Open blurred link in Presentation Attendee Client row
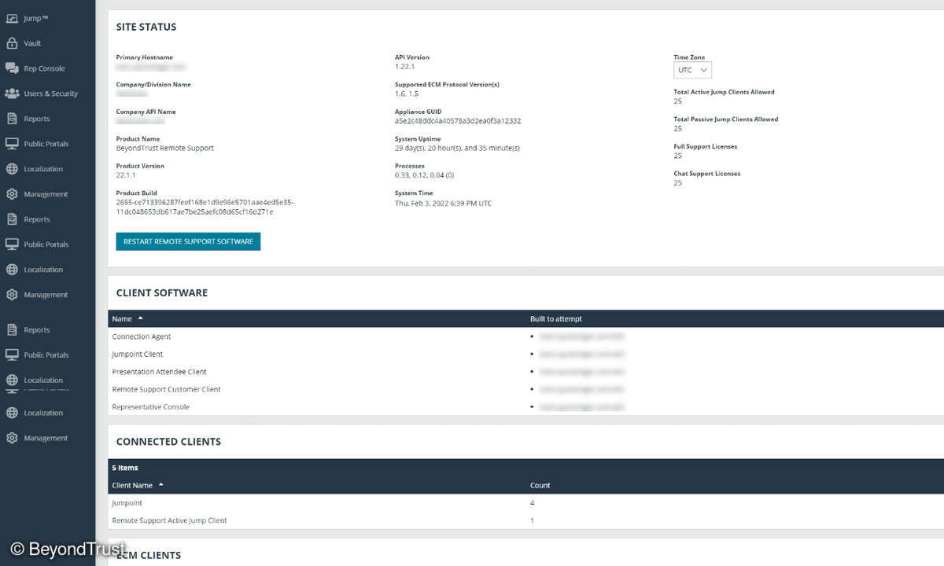This screenshot has height=566, width=944. (x=581, y=372)
